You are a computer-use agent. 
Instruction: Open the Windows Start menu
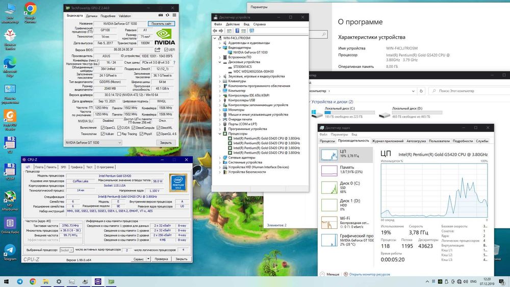[6, 281]
